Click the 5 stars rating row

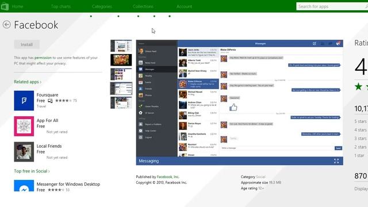pyautogui.click(x=361, y=121)
